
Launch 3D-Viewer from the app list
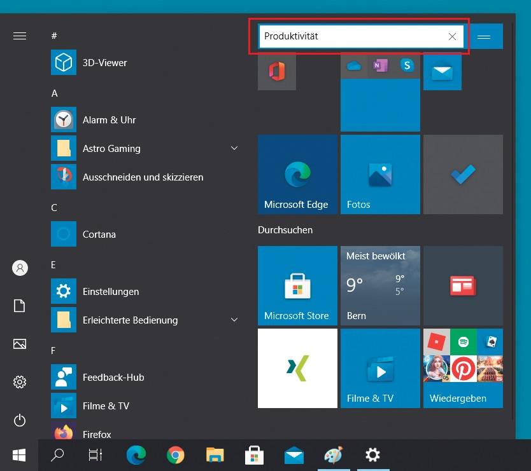(146, 62)
